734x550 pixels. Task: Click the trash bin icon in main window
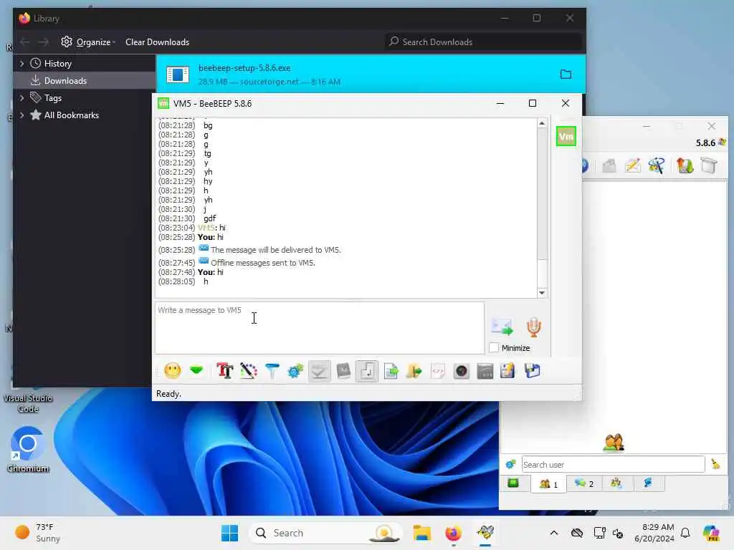point(709,165)
